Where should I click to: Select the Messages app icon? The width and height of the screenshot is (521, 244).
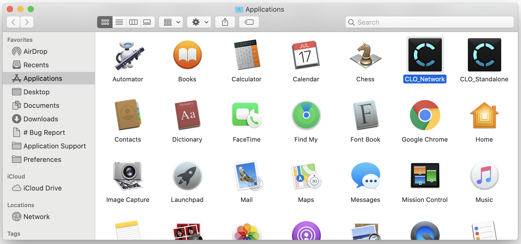tap(365, 176)
